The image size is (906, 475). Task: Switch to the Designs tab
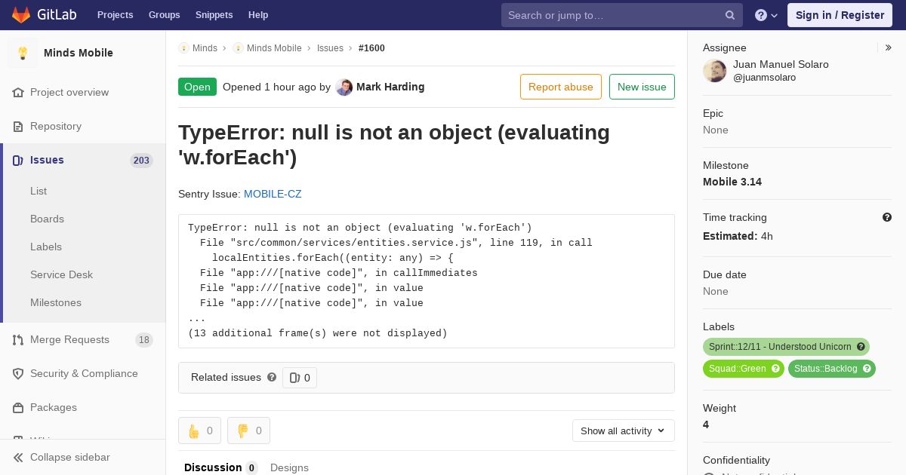(x=289, y=467)
